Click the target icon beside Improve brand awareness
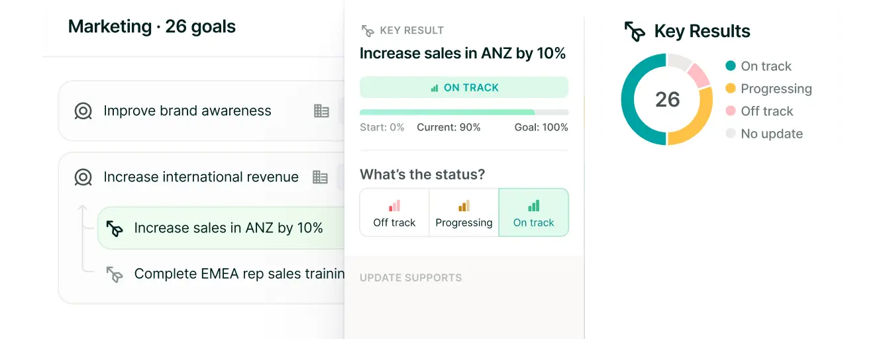 83,111
